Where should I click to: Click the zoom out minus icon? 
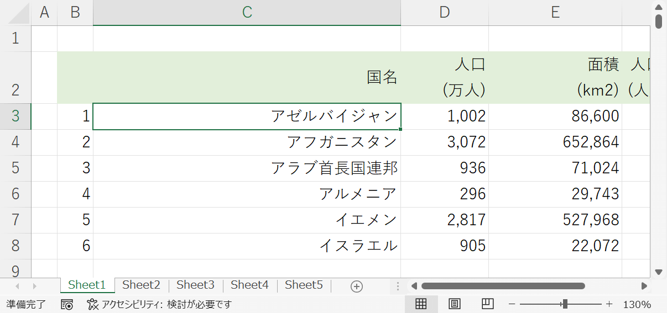tap(512, 304)
